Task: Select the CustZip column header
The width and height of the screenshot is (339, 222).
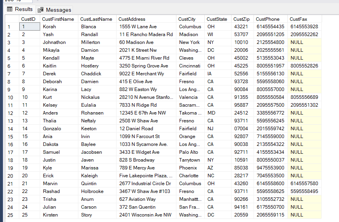Action: coord(243,19)
